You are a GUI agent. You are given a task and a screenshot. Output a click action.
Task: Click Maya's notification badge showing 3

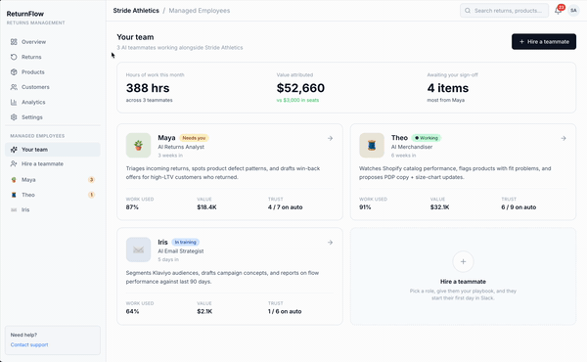(x=91, y=180)
